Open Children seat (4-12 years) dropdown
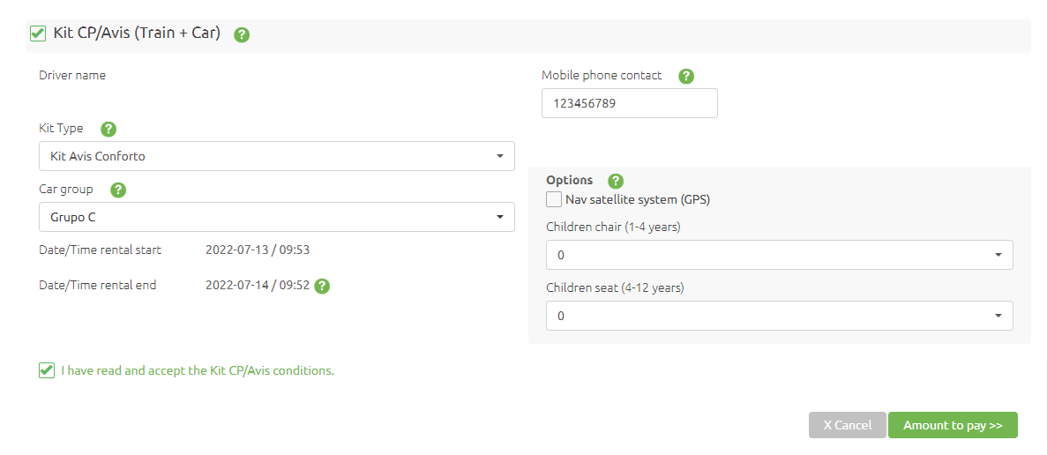Image resolution: width=1047 pixels, height=455 pixels. 779,316
